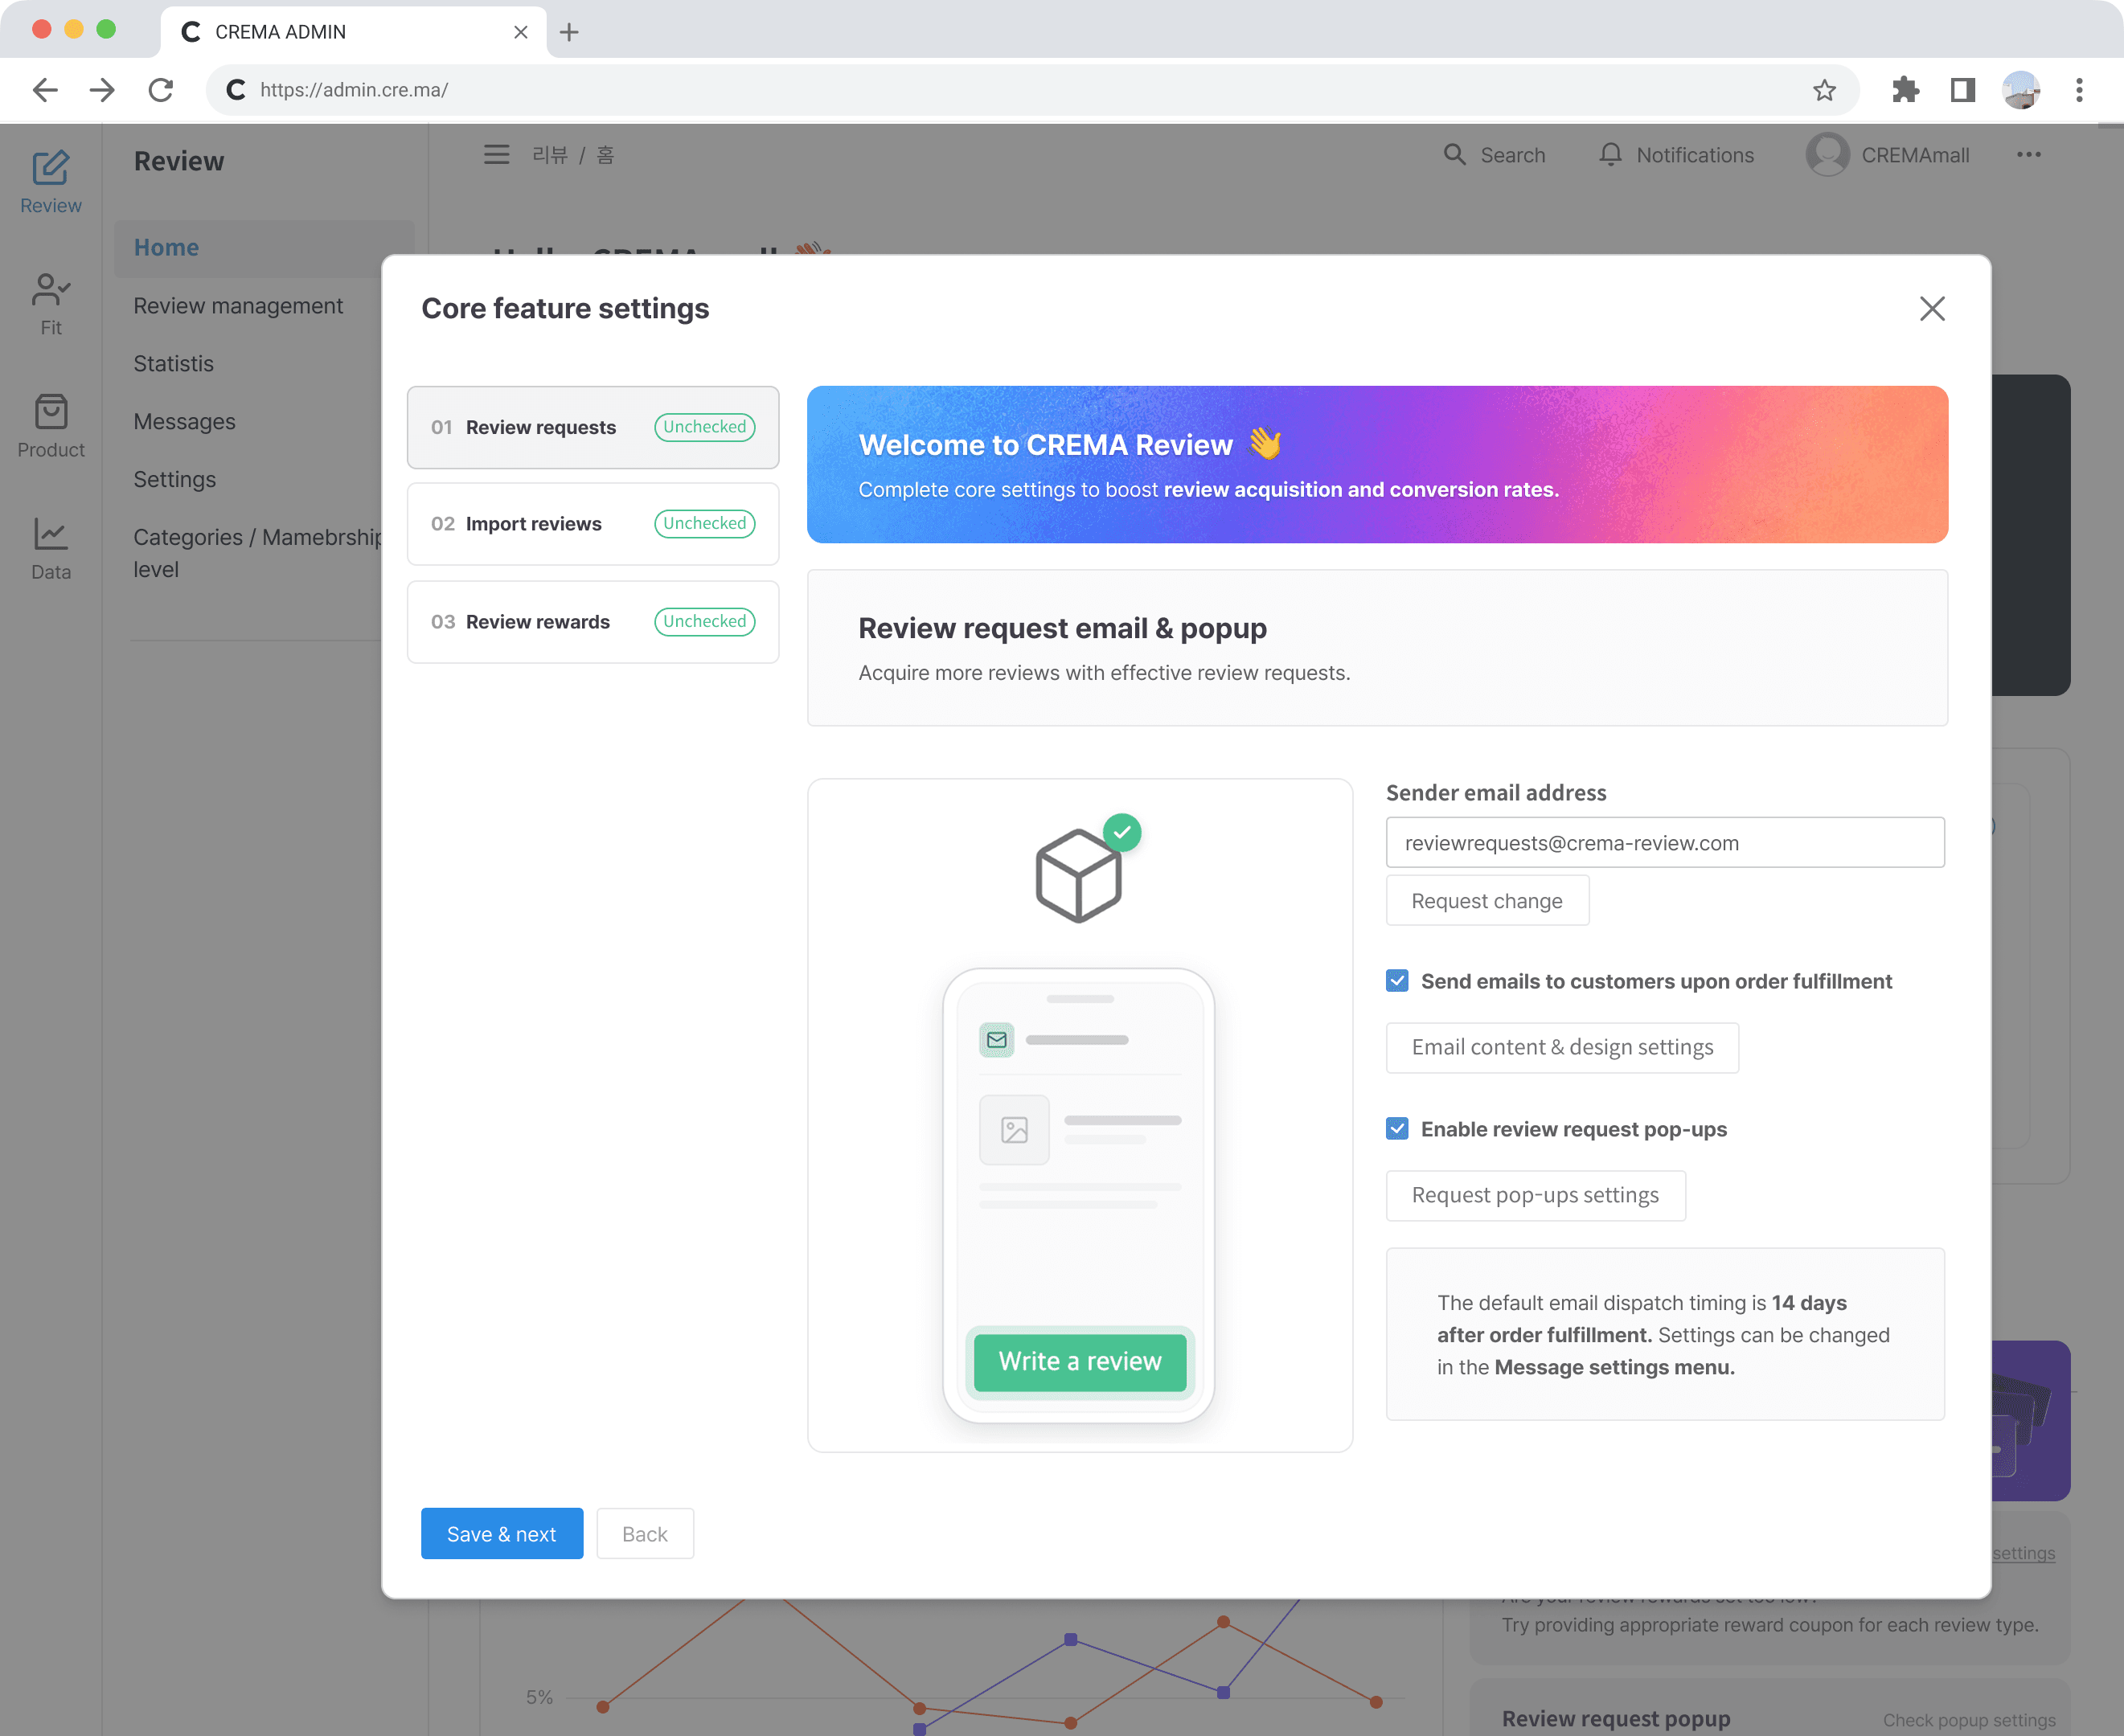Toggle the hamburger menu icon

(x=496, y=155)
